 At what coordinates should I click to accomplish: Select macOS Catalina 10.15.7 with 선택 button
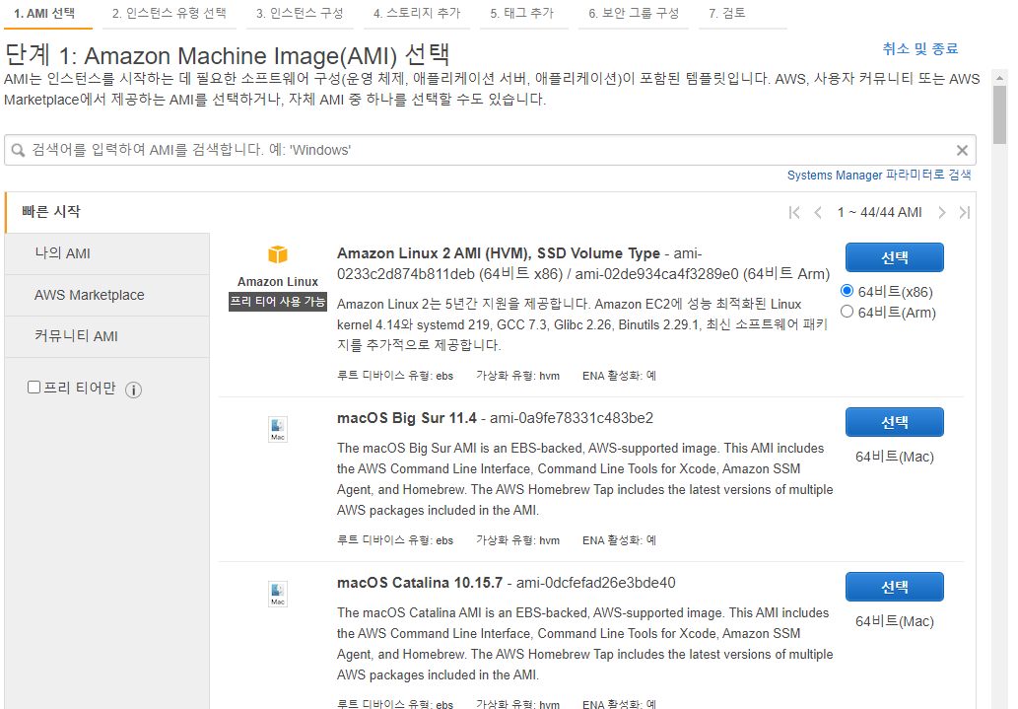pos(894,587)
